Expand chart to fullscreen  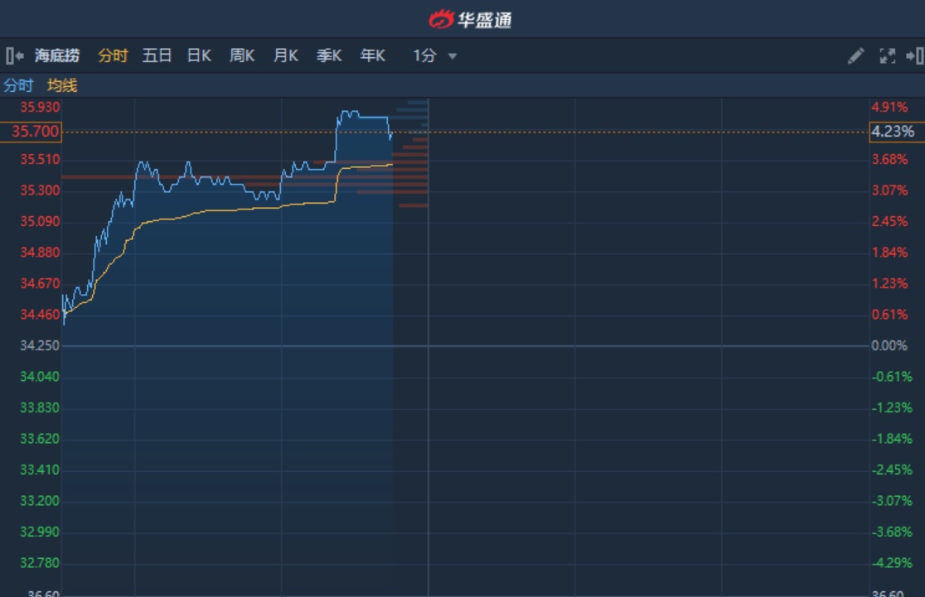pyautogui.click(x=887, y=56)
